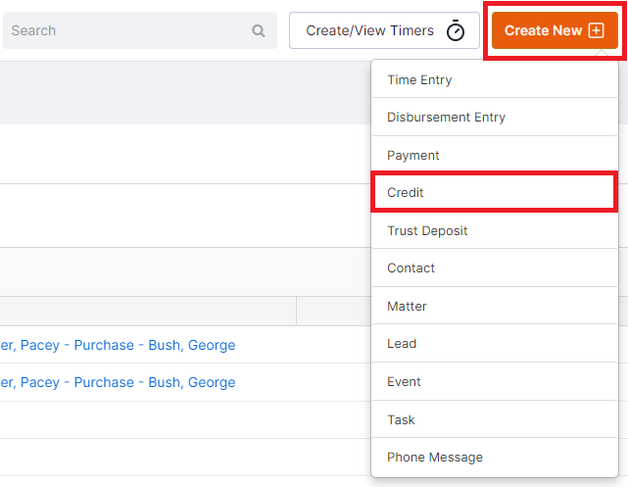Open the Create New dropdown button
The image size is (628, 487).
pyautogui.click(x=555, y=30)
